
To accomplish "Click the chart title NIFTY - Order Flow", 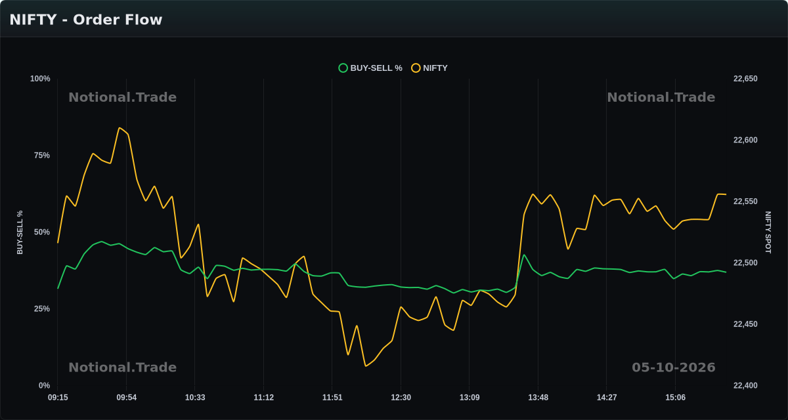I will click(x=86, y=20).
